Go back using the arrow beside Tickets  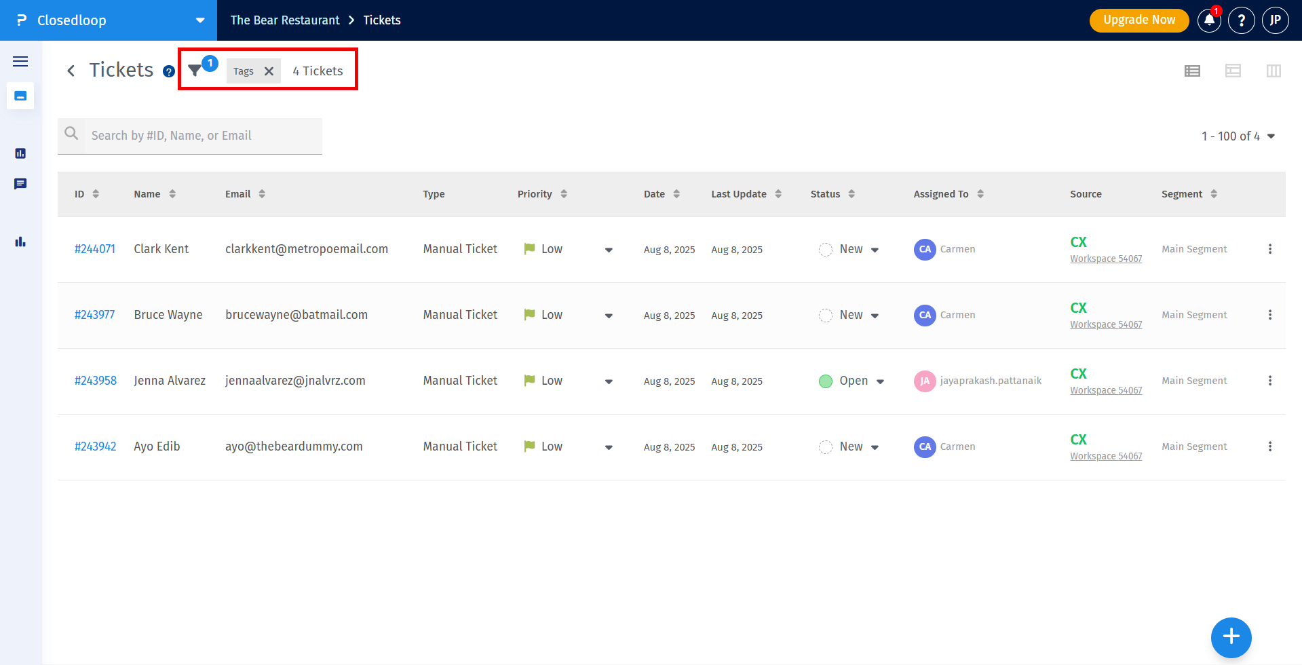coord(71,71)
